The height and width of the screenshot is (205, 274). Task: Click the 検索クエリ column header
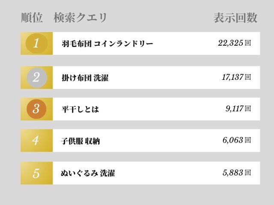[80, 18]
